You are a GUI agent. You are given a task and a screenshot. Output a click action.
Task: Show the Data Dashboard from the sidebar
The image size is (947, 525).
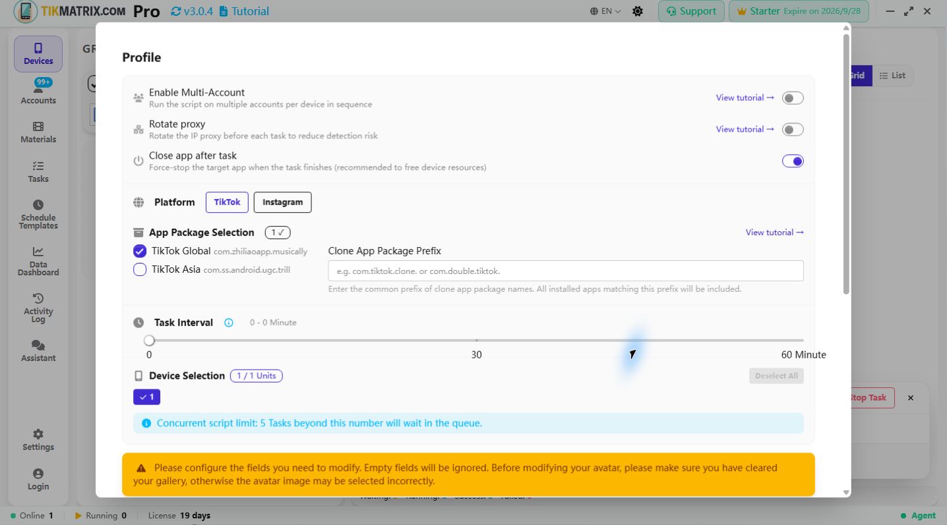38,262
